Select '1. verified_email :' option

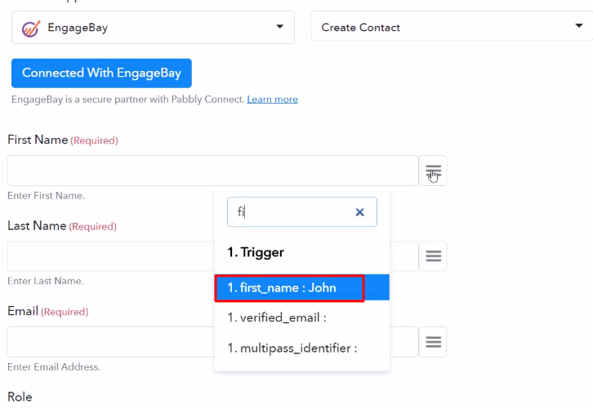pyautogui.click(x=301, y=317)
